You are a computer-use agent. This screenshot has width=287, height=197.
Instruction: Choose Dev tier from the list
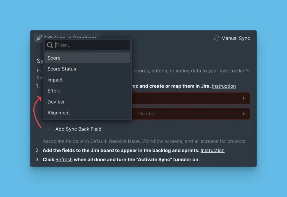[87, 102]
